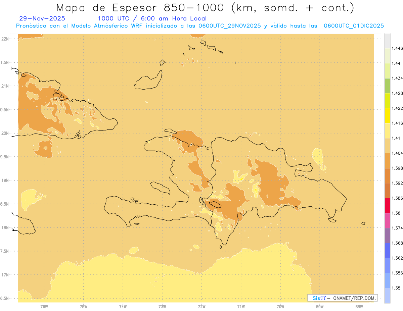Select the date text '29-Nov-2025'
Image resolution: width=403 pixels, height=311 pixels.
click(x=42, y=18)
